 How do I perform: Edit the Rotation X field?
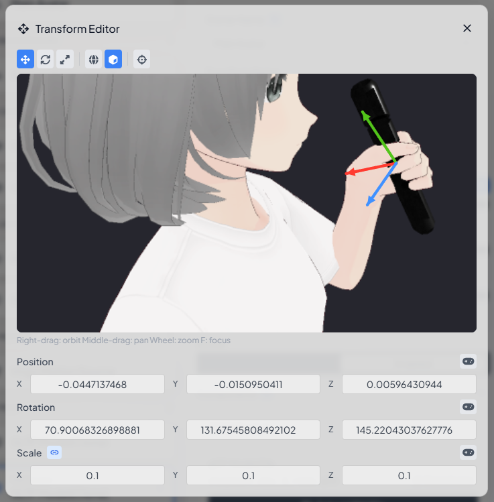point(97,430)
